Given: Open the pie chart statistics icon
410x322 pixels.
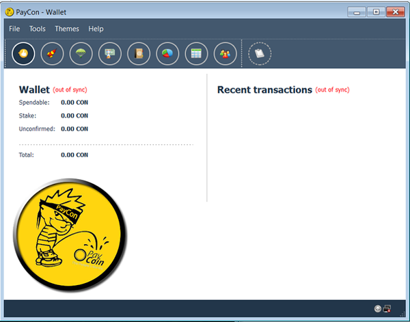Looking at the screenshot, I should [167, 53].
